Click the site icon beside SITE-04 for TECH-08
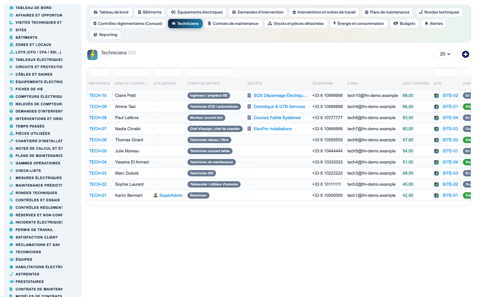The width and height of the screenshot is (480, 297). point(436,118)
